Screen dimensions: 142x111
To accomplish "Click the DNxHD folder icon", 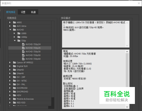I will [14, 70].
